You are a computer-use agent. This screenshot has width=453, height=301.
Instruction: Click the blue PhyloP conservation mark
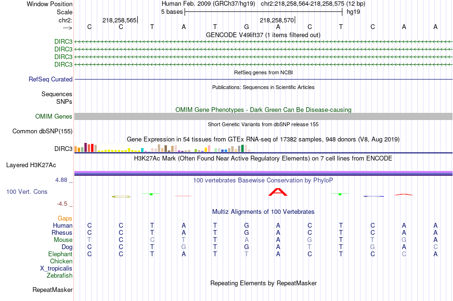[x=373, y=196]
